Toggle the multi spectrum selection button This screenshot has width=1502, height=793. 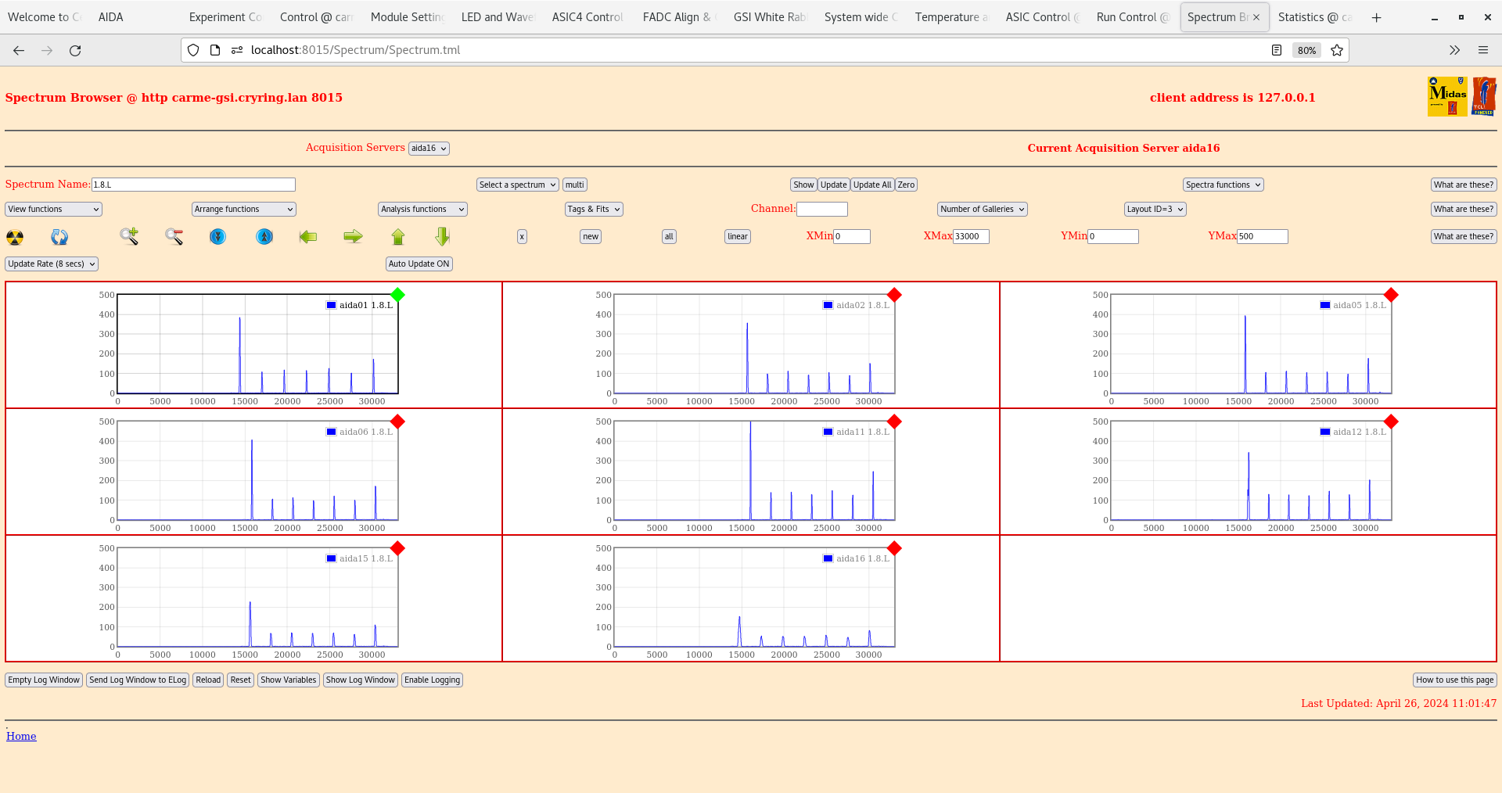click(575, 185)
